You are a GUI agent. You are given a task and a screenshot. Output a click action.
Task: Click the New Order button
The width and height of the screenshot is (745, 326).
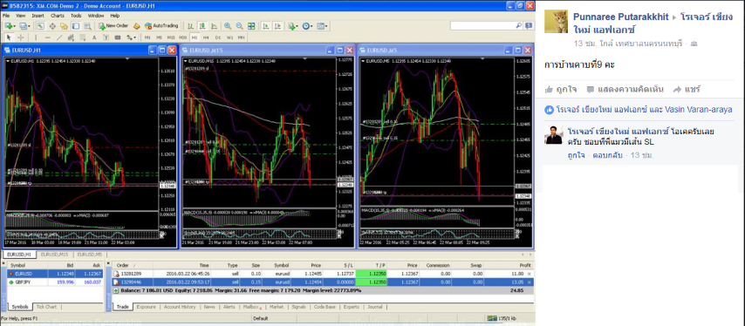113,26
